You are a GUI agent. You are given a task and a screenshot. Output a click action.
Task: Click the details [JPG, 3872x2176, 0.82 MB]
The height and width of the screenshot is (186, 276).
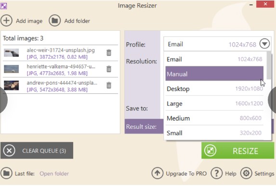[57, 57]
